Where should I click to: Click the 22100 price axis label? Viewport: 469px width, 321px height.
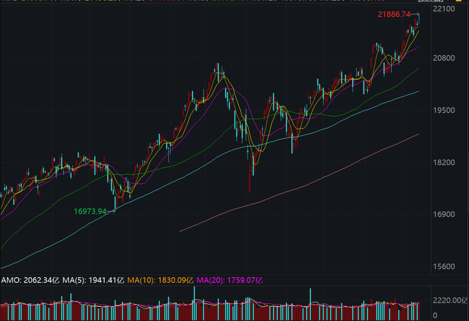(444, 9)
